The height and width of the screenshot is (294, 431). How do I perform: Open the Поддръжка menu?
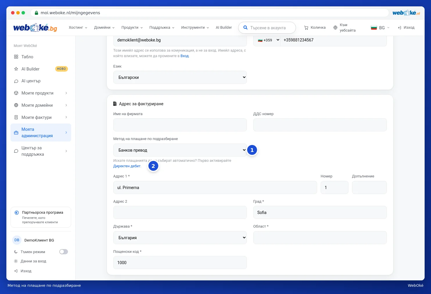click(162, 28)
